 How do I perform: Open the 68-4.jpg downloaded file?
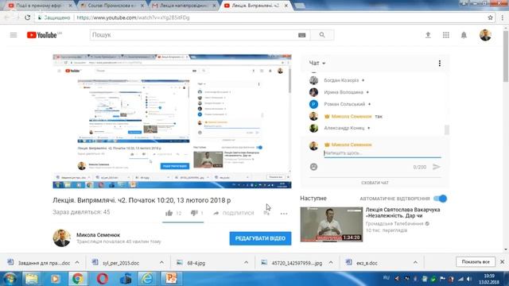pos(196,263)
